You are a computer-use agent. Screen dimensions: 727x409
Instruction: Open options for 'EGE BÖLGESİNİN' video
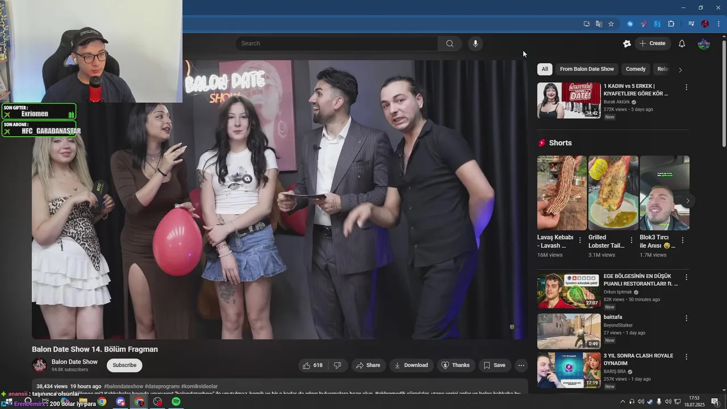686,278
